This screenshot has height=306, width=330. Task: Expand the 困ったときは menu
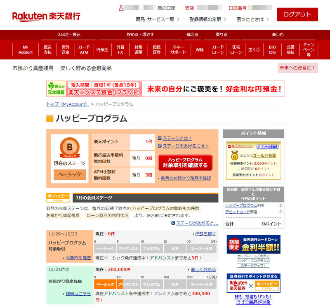pyautogui.click(x=252, y=19)
